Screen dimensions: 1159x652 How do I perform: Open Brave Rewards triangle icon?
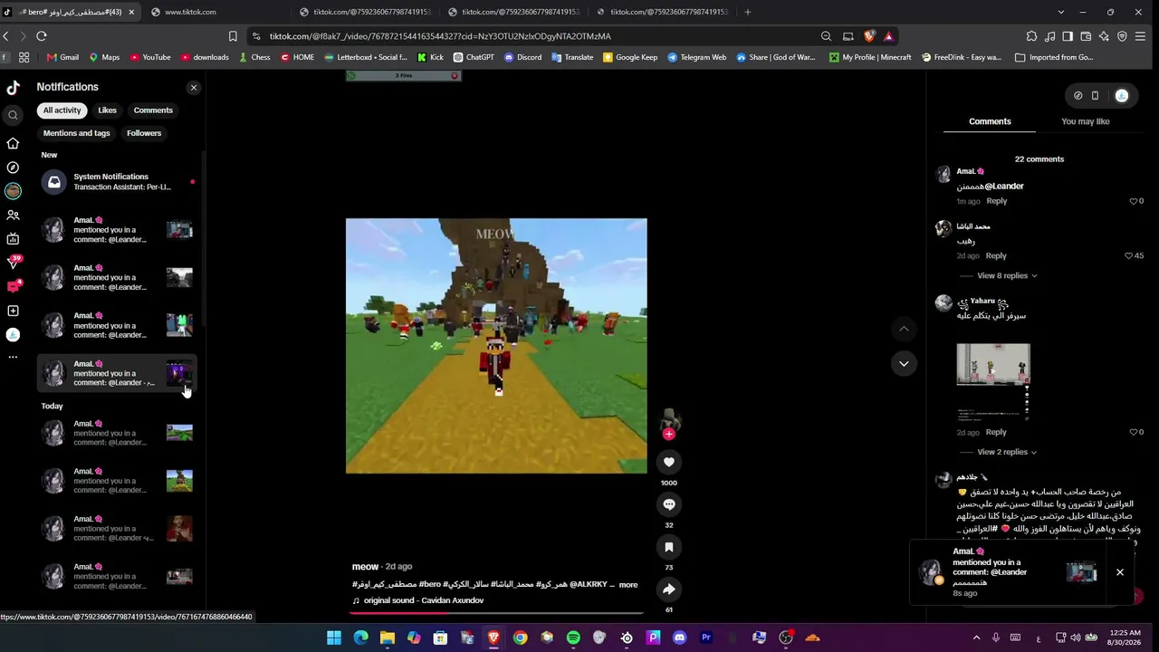tap(888, 36)
